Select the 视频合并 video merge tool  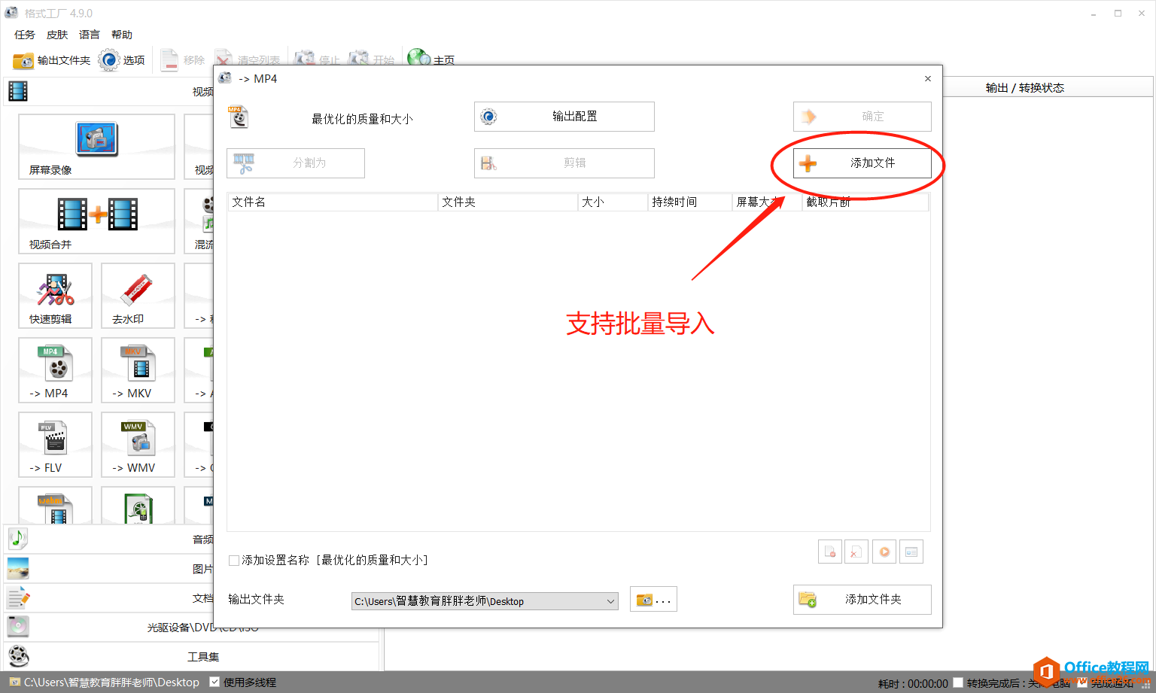click(96, 220)
